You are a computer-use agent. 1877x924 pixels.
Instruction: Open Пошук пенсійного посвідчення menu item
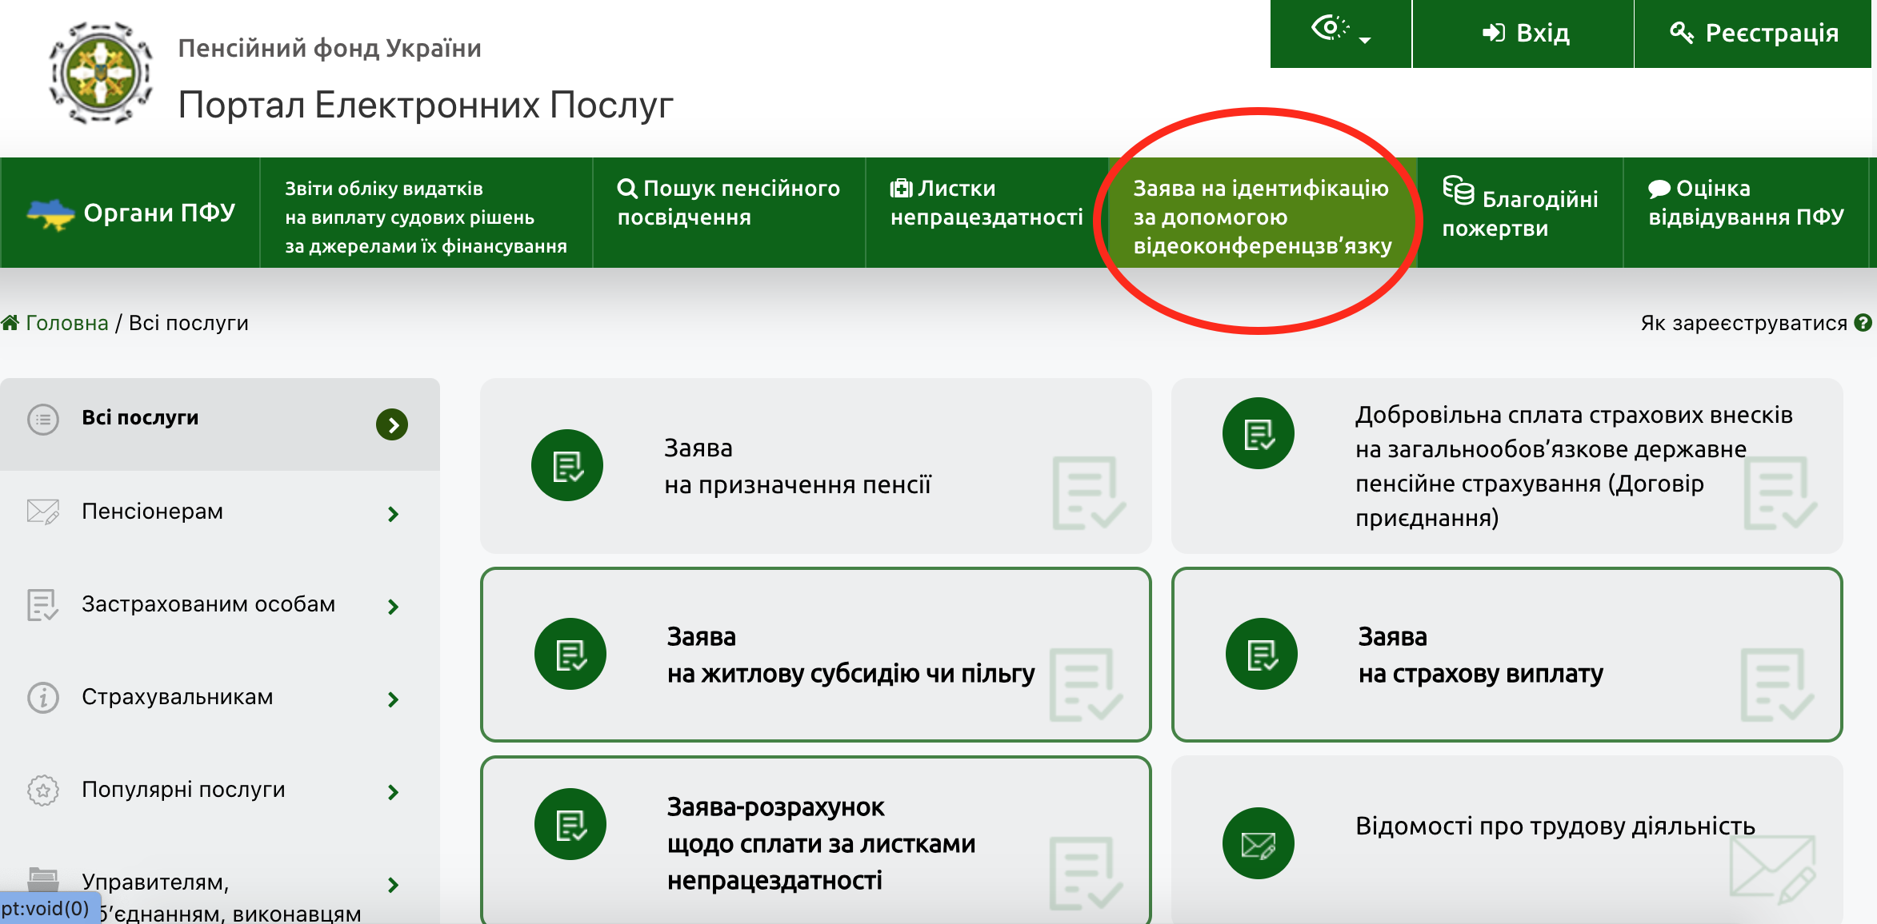[728, 203]
